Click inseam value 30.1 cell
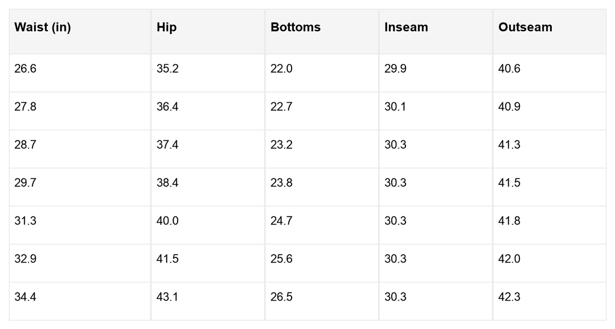This screenshot has width=615, height=329. [x=395, y=107]
